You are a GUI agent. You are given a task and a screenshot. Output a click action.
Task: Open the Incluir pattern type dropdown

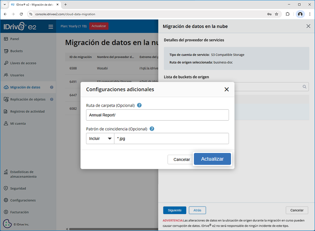point(100,139)
